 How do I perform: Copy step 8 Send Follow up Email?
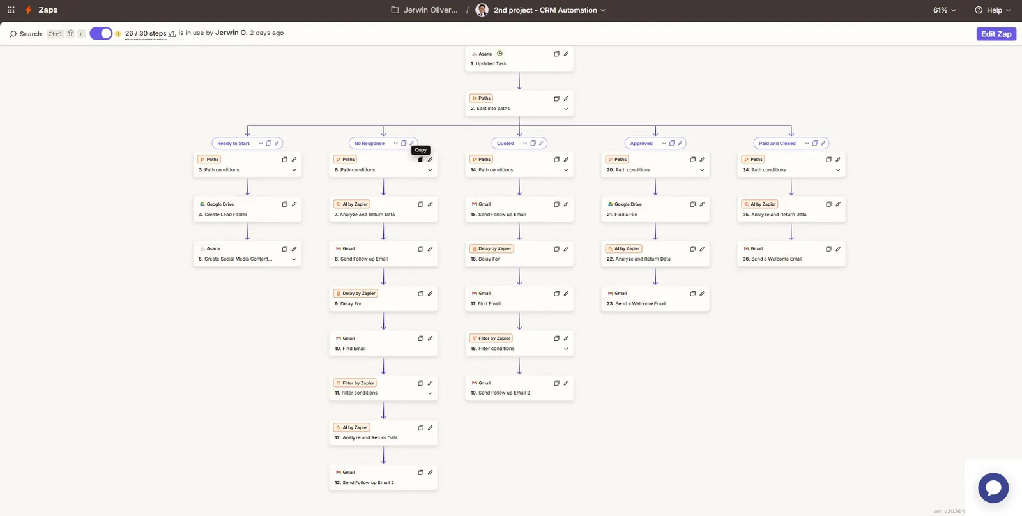pos(420,249)
